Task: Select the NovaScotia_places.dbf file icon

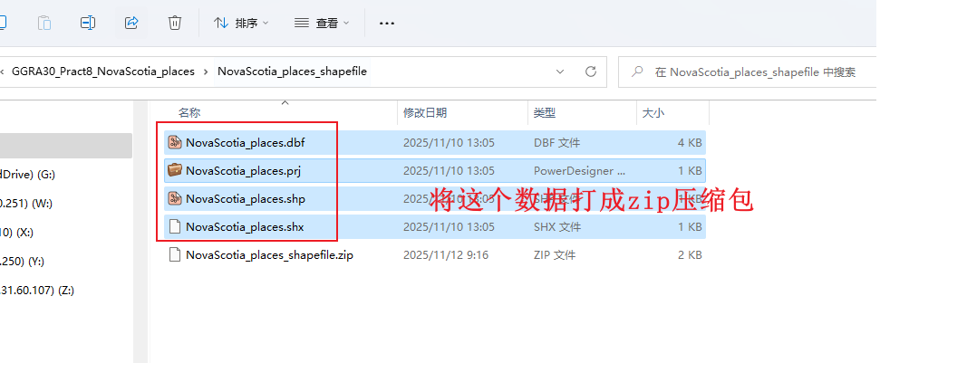Action: click(175, 143)
